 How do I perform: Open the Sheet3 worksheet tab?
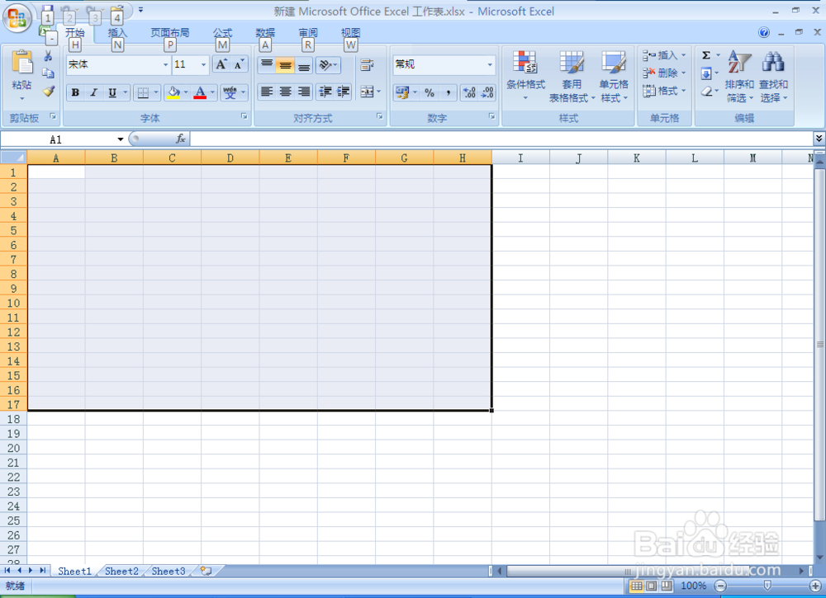pyautogui.click(x=168, y=571)
